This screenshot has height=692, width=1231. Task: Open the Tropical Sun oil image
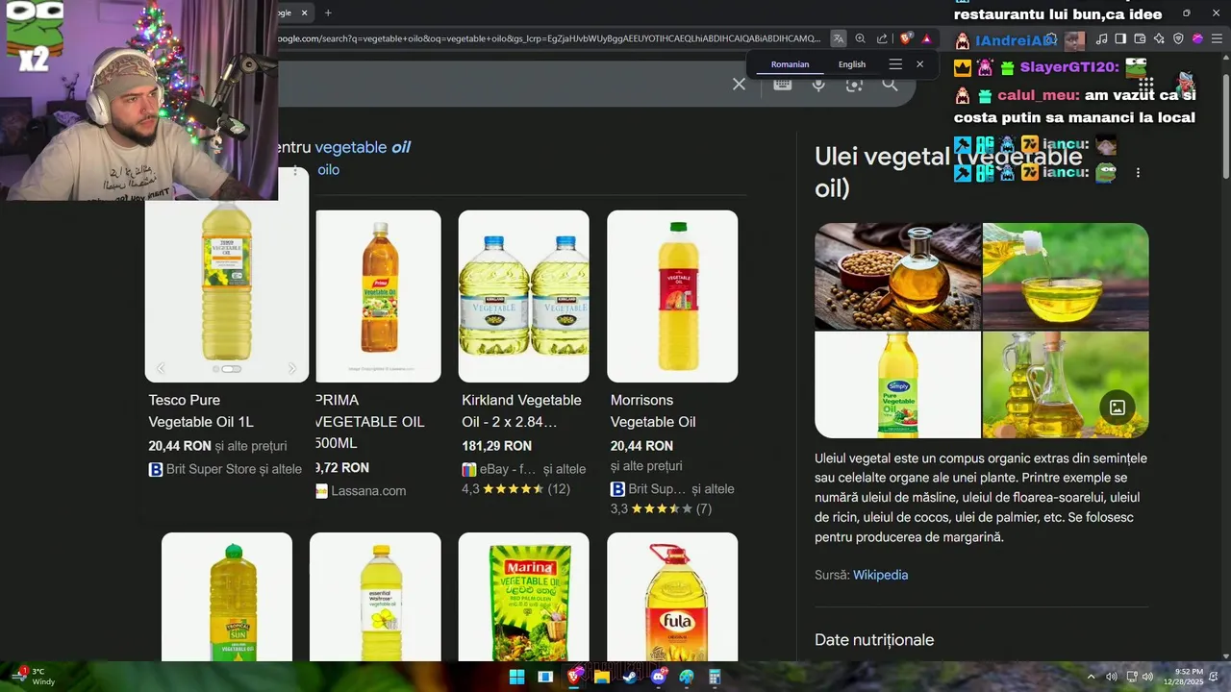click(227, 597)
